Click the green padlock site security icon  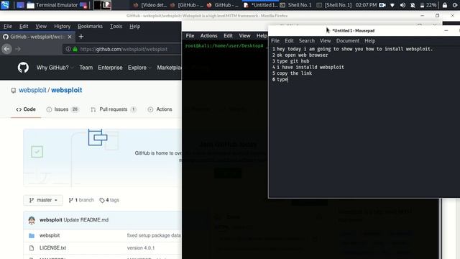click(x=75, y=49)
